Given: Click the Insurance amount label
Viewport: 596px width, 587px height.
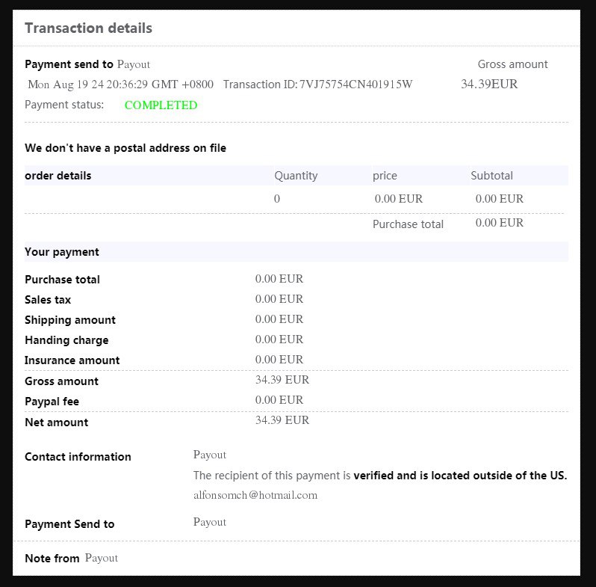Looking at the screenshot, I should 72,360.
